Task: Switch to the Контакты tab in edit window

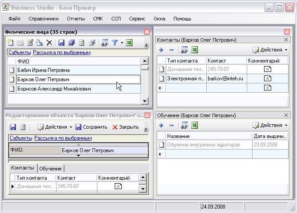Action: click(x=23, y=168)
